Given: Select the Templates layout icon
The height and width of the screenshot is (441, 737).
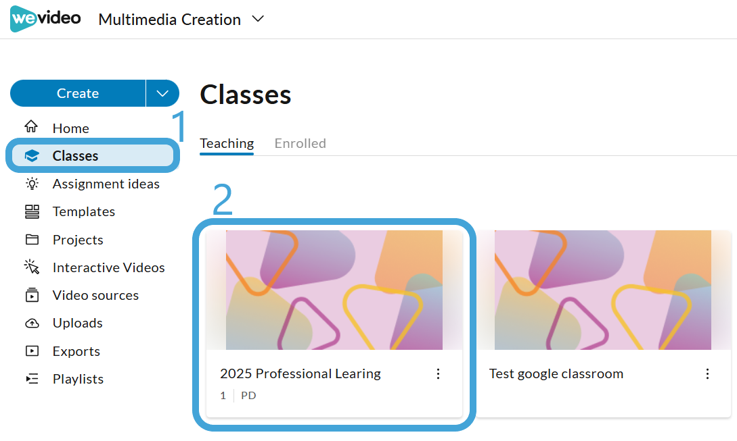Looking at the screenshot, I should (x=32, y=211).
